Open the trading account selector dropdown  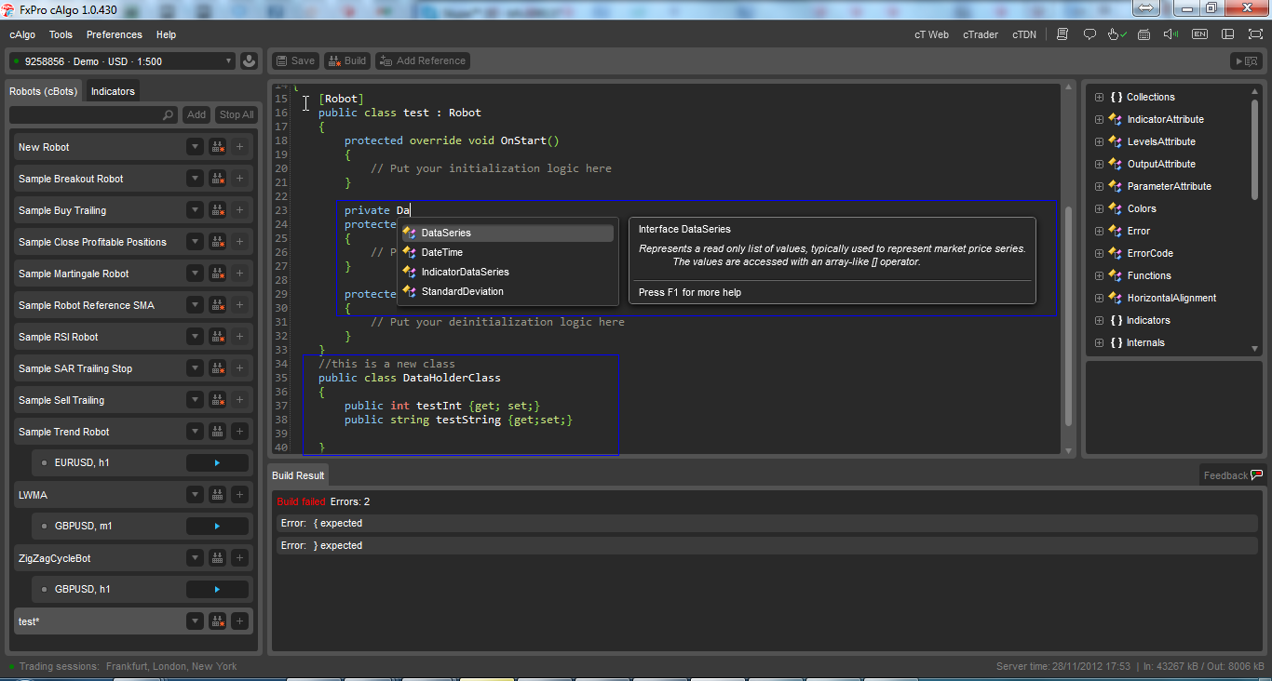[121, 61]
